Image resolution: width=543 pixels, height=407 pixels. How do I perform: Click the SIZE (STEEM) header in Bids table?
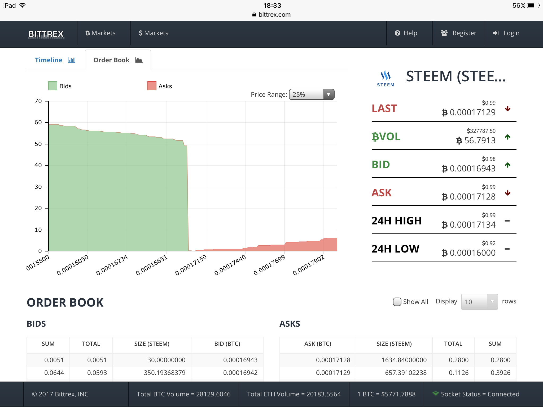pos(152,344)
